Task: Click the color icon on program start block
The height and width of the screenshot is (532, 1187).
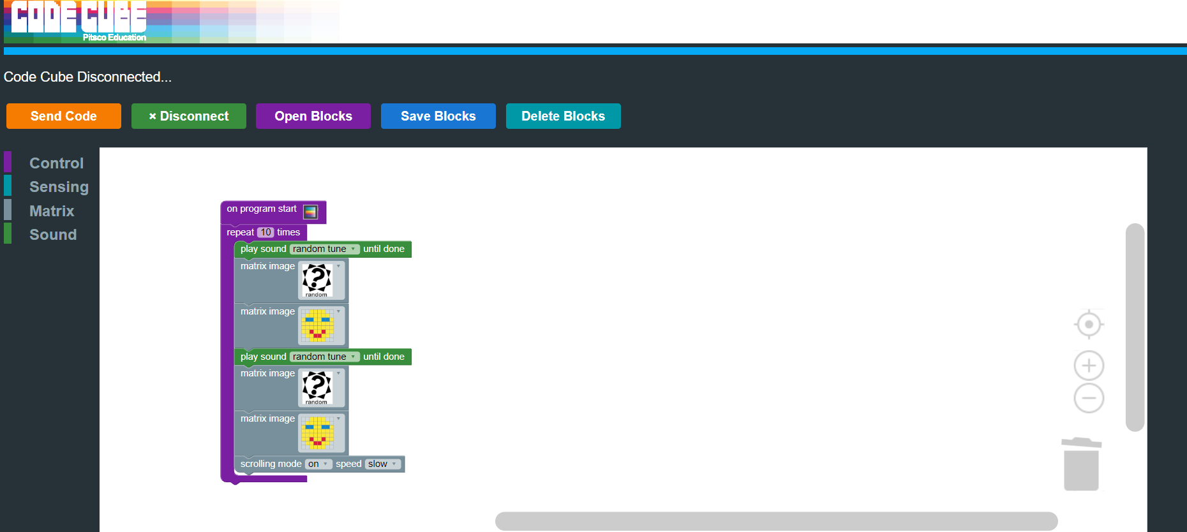Action: click(310, 212)
